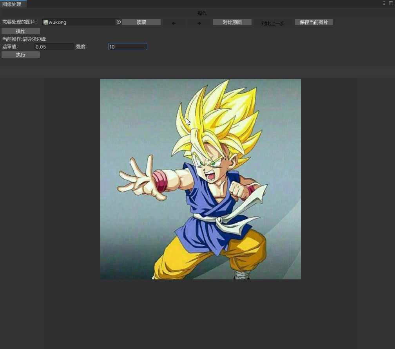Click the right arrow to step forward
The width and height of the screenshot is (395, 349).
199,23
